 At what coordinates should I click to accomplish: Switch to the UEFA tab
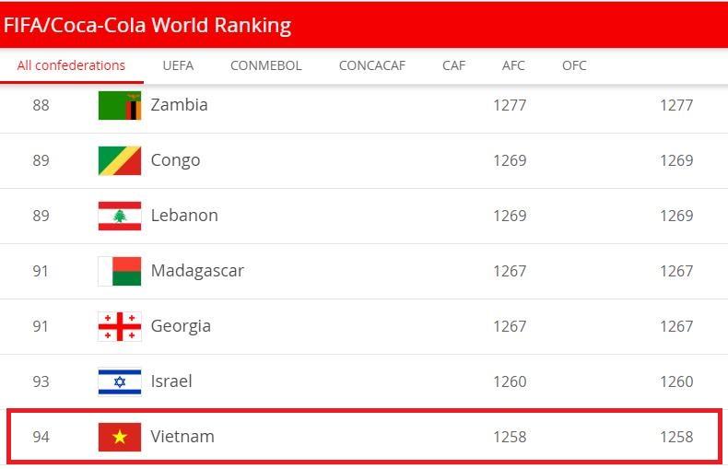[178, 65]
